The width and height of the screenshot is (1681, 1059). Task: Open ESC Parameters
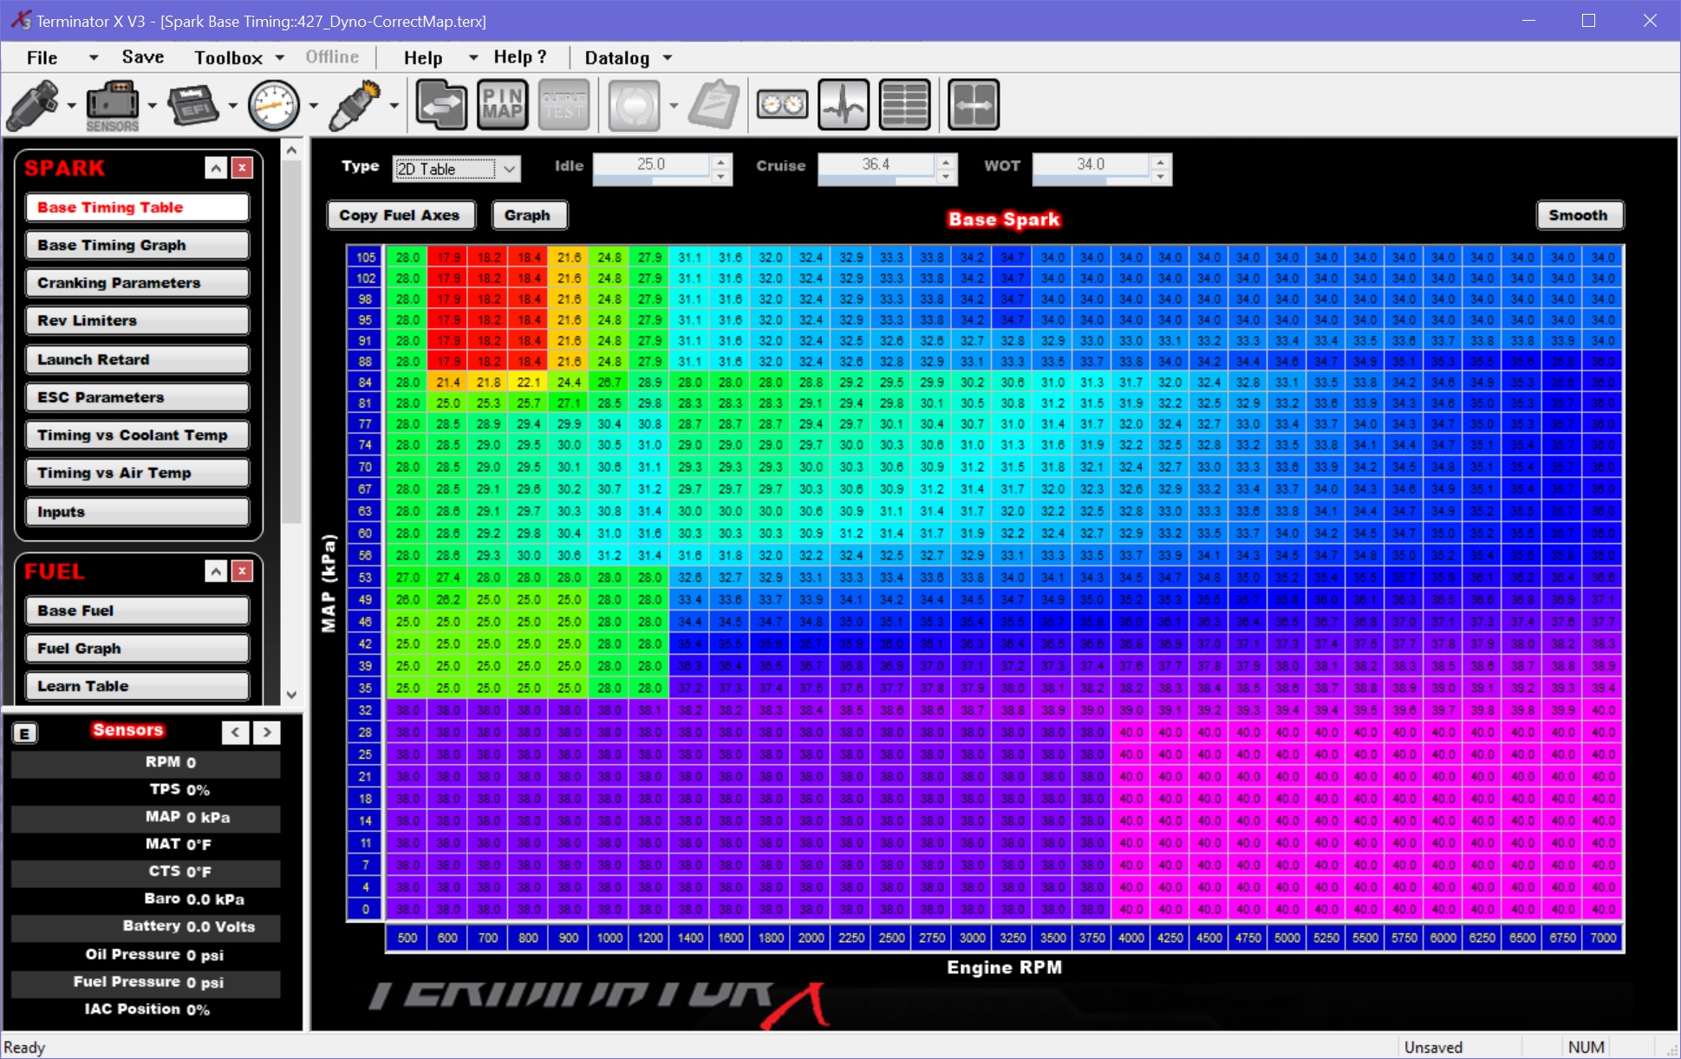[137, 397]
